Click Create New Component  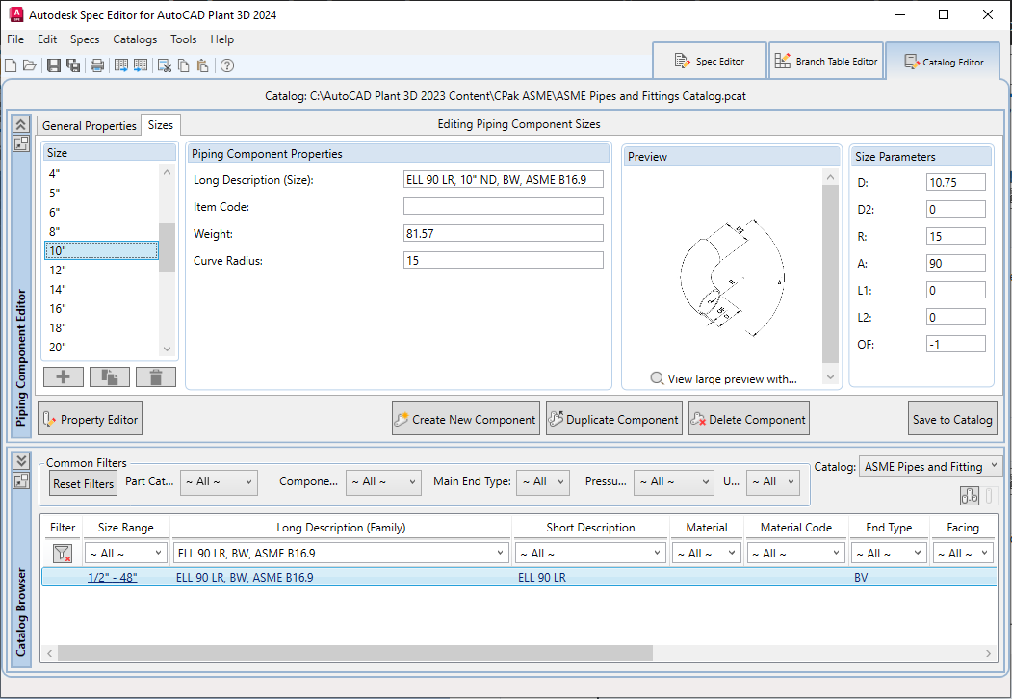(x=465, y=419)
